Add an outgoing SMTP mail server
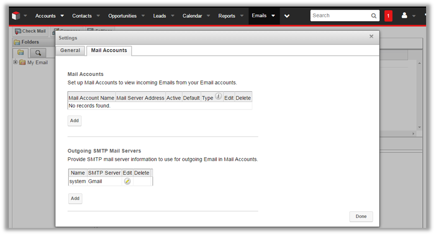The height and width of the screenshot is (235, 435). 75,198
